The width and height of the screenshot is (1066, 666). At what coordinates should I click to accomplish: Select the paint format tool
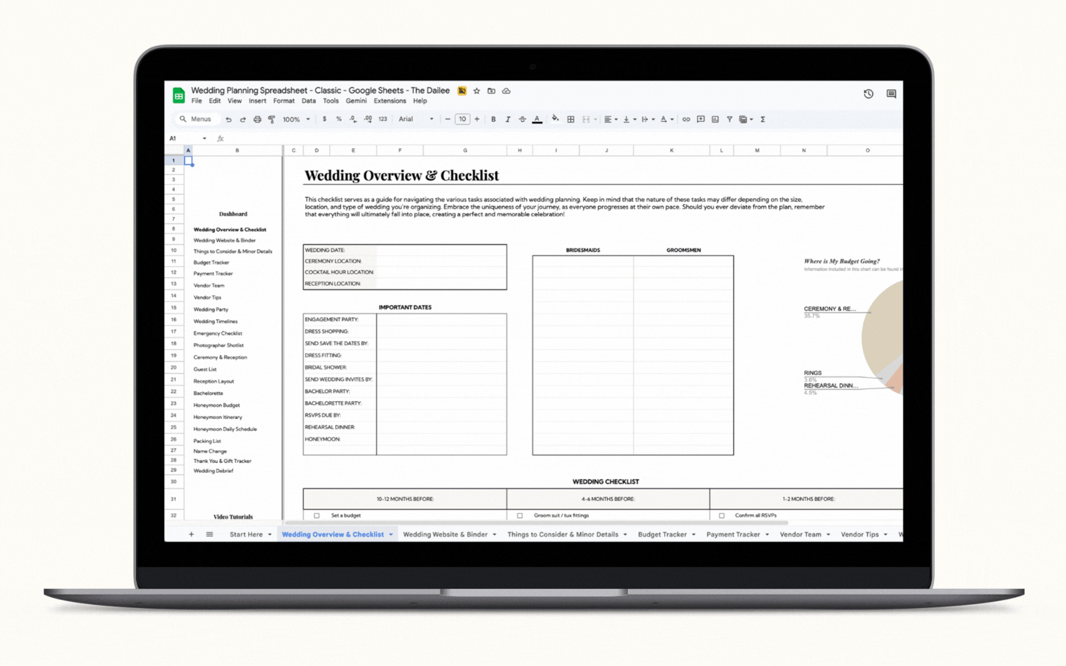pos(272,120)
